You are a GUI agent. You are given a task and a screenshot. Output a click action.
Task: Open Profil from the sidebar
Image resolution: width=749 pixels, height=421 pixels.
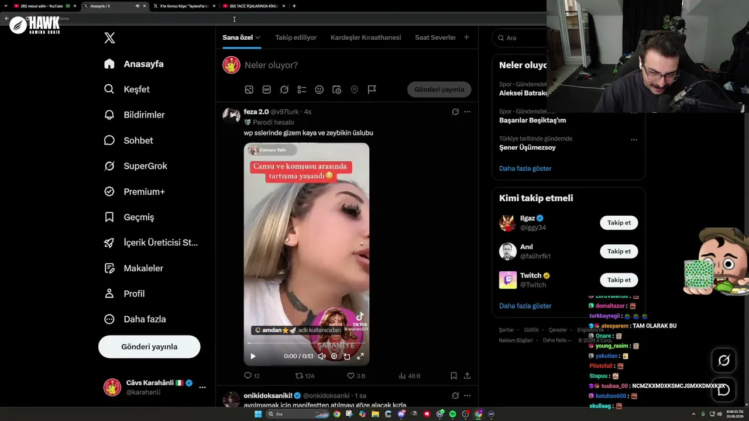125,294
